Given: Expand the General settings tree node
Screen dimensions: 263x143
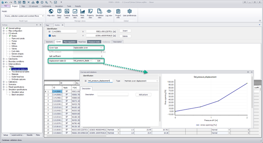Looking at the screenshot, I should pos(4,28).
